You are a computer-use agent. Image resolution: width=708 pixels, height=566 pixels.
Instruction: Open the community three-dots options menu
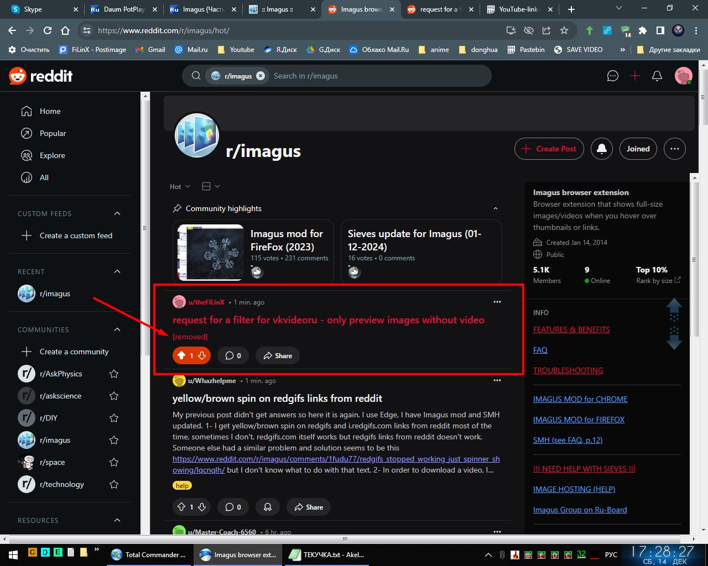(675, 149)
